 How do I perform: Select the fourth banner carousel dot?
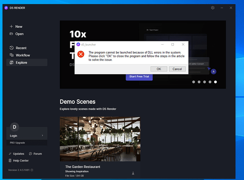[210, 82]
